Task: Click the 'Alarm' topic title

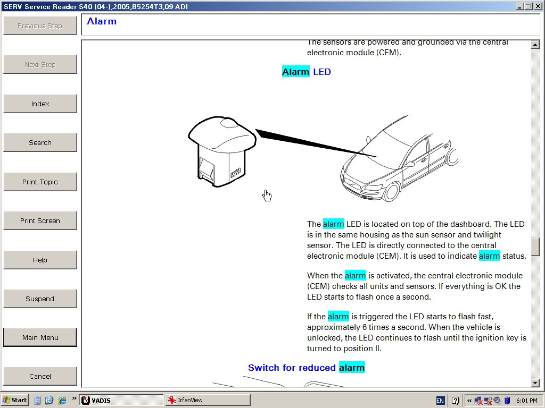Action: pyautogui.click(x=102, y=21)
